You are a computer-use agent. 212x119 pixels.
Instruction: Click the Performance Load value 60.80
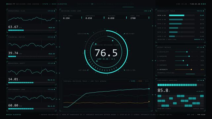tap(13, 105)
